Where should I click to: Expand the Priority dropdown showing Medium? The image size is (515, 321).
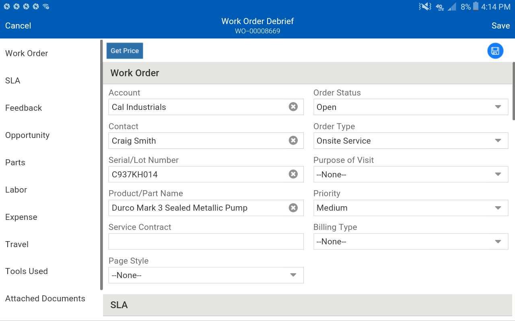411,208
